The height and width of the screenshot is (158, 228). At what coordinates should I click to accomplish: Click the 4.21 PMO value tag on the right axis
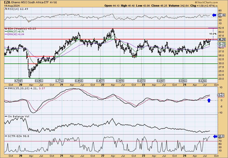pyautogui.click(x=221, y=95)
